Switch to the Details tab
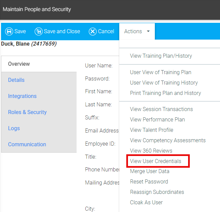The image size is (220, 212). click(x=16, y=80)
